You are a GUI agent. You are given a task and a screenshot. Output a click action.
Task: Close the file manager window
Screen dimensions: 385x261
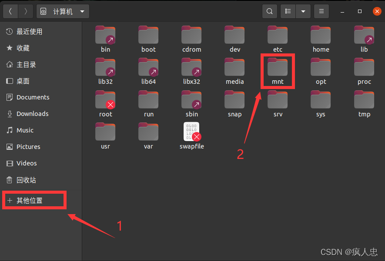tap(377, 11)
